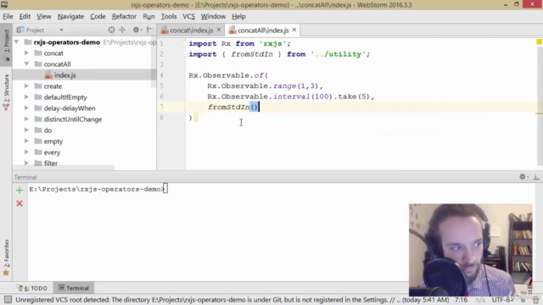Screen dimensions: 543x305
Task: Open the Refactor menu
Action: click(x=124, y=16)
